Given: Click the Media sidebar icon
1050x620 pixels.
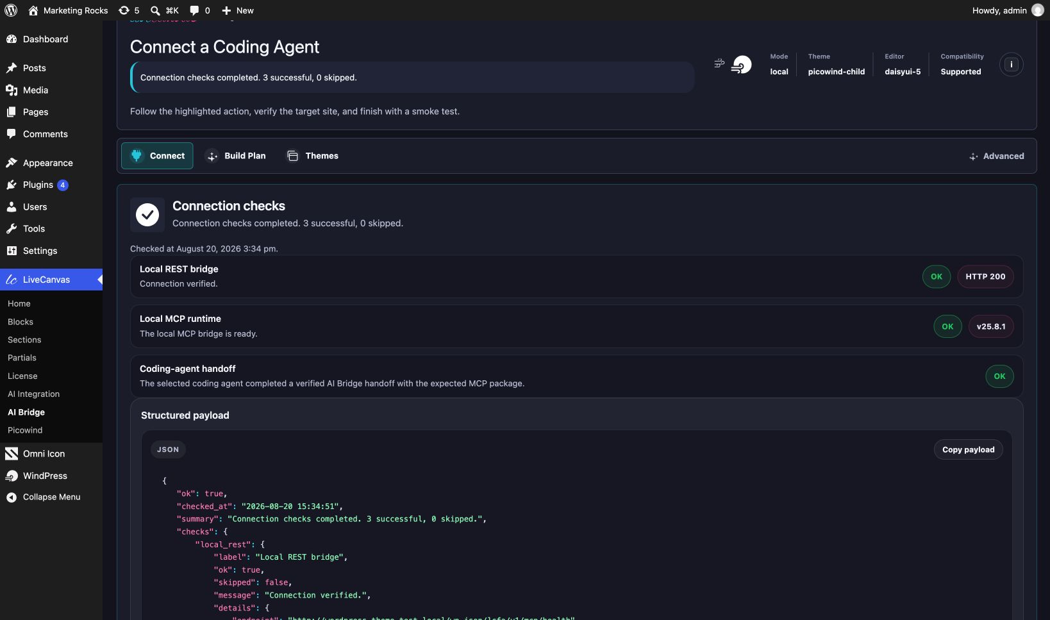Looking at the screenshot, I should 12,90.
